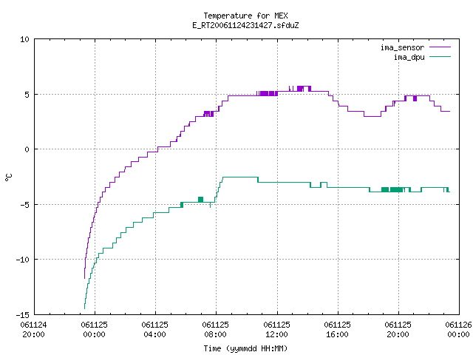Click the x-axis label '061125 04:00'

pyautogui.click(x=154, y=330)
